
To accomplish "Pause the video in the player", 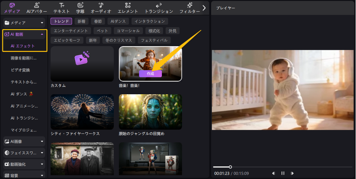I will (283, 173).
